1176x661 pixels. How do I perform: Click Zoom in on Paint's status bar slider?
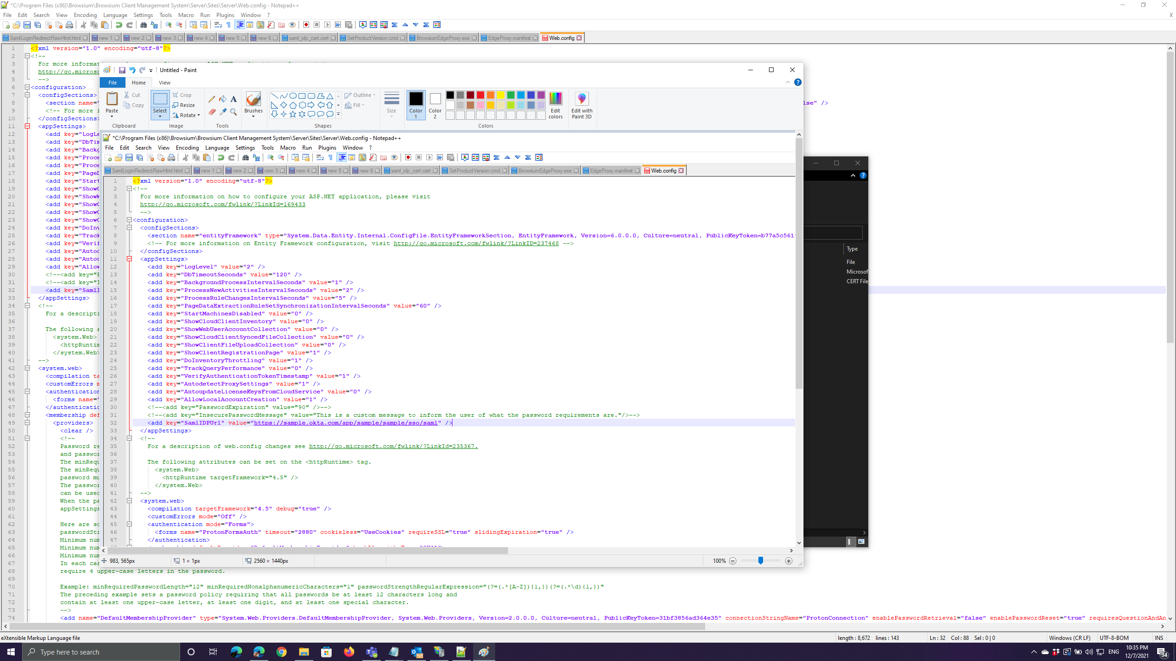789,561
